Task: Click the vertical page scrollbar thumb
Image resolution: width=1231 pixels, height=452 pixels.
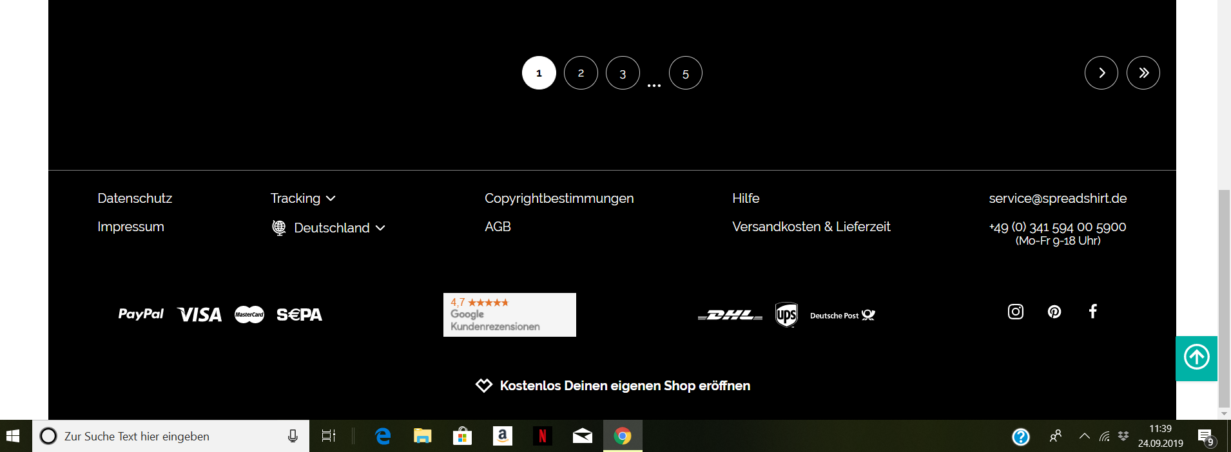Action: [x=1224, y=295]
